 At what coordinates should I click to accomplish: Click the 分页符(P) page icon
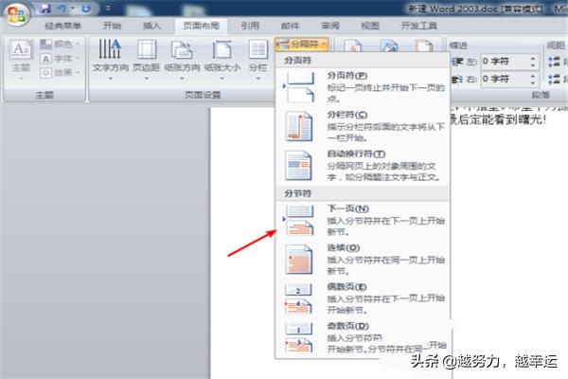299,87
